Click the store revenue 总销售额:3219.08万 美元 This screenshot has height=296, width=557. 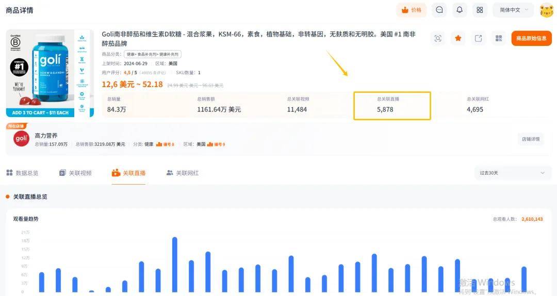(101, 144)
